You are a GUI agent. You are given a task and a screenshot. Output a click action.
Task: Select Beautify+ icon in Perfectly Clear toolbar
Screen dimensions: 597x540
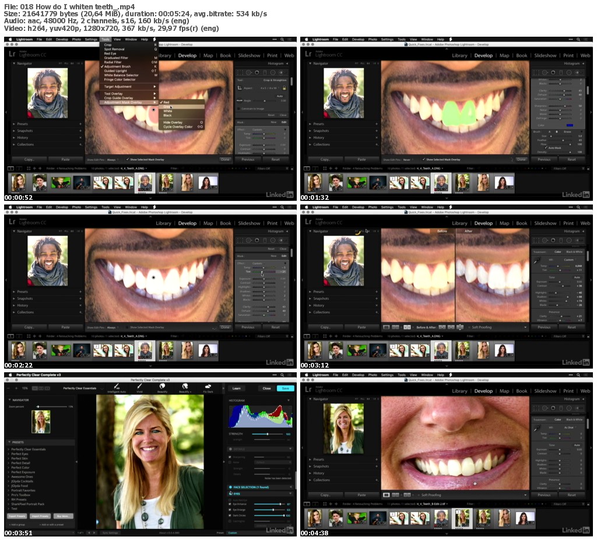185,386
